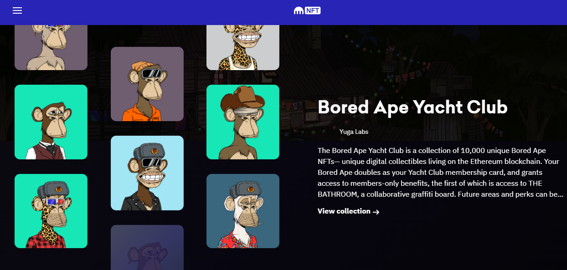Click the Bored Ape Yacht Club heading

(412, 107)
